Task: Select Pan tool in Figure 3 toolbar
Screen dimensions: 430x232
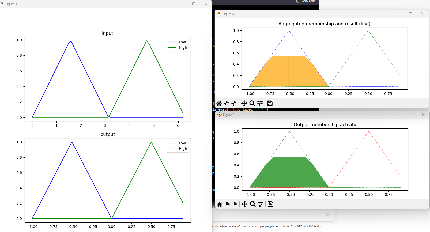Action: [244, 103]
